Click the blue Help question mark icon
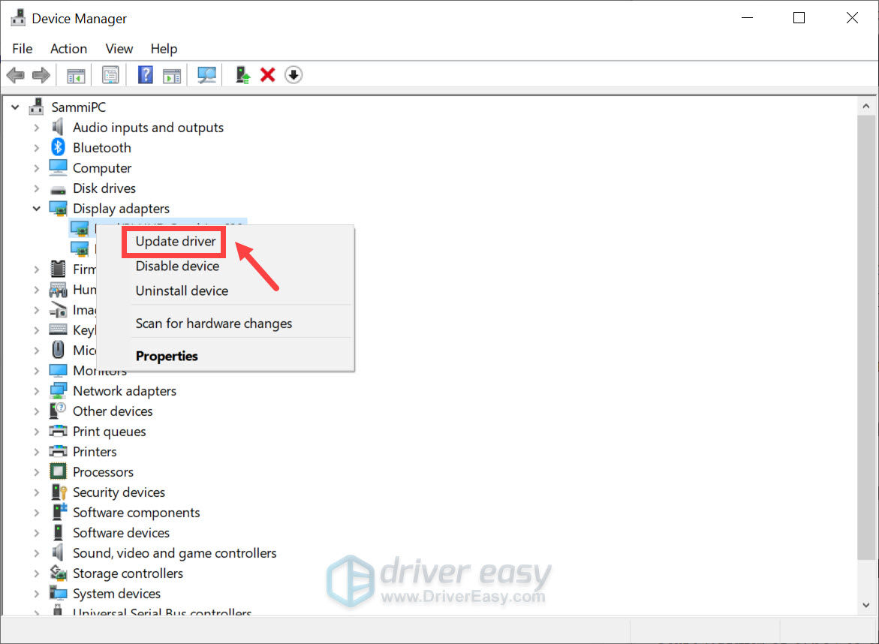 (145, 74)
